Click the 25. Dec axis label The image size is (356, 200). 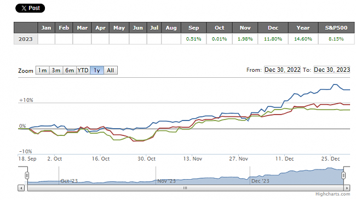click(330, 159)
